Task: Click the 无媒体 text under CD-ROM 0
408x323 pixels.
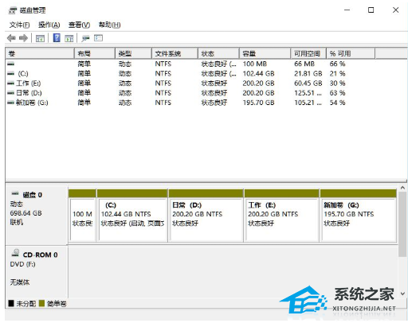Action: [20, 282]
